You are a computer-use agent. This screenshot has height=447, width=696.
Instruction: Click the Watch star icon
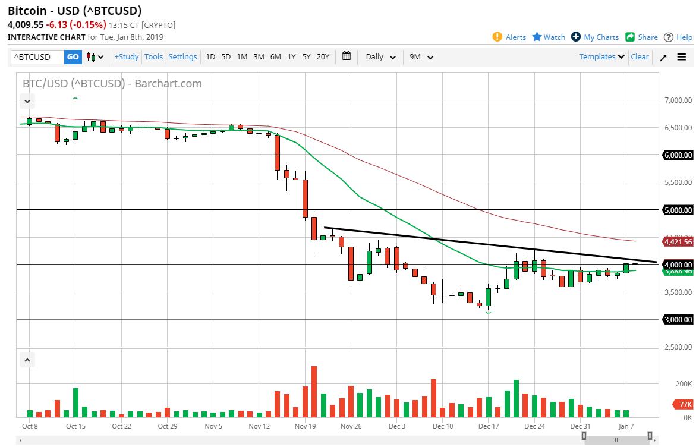[x=537, y=37]
